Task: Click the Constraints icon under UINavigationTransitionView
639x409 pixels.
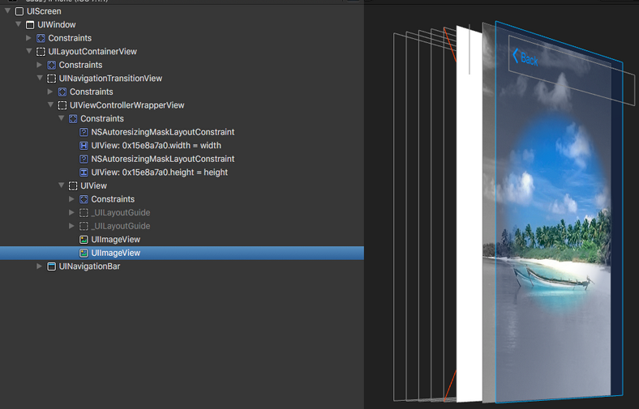Action: [x=62, y=92]
